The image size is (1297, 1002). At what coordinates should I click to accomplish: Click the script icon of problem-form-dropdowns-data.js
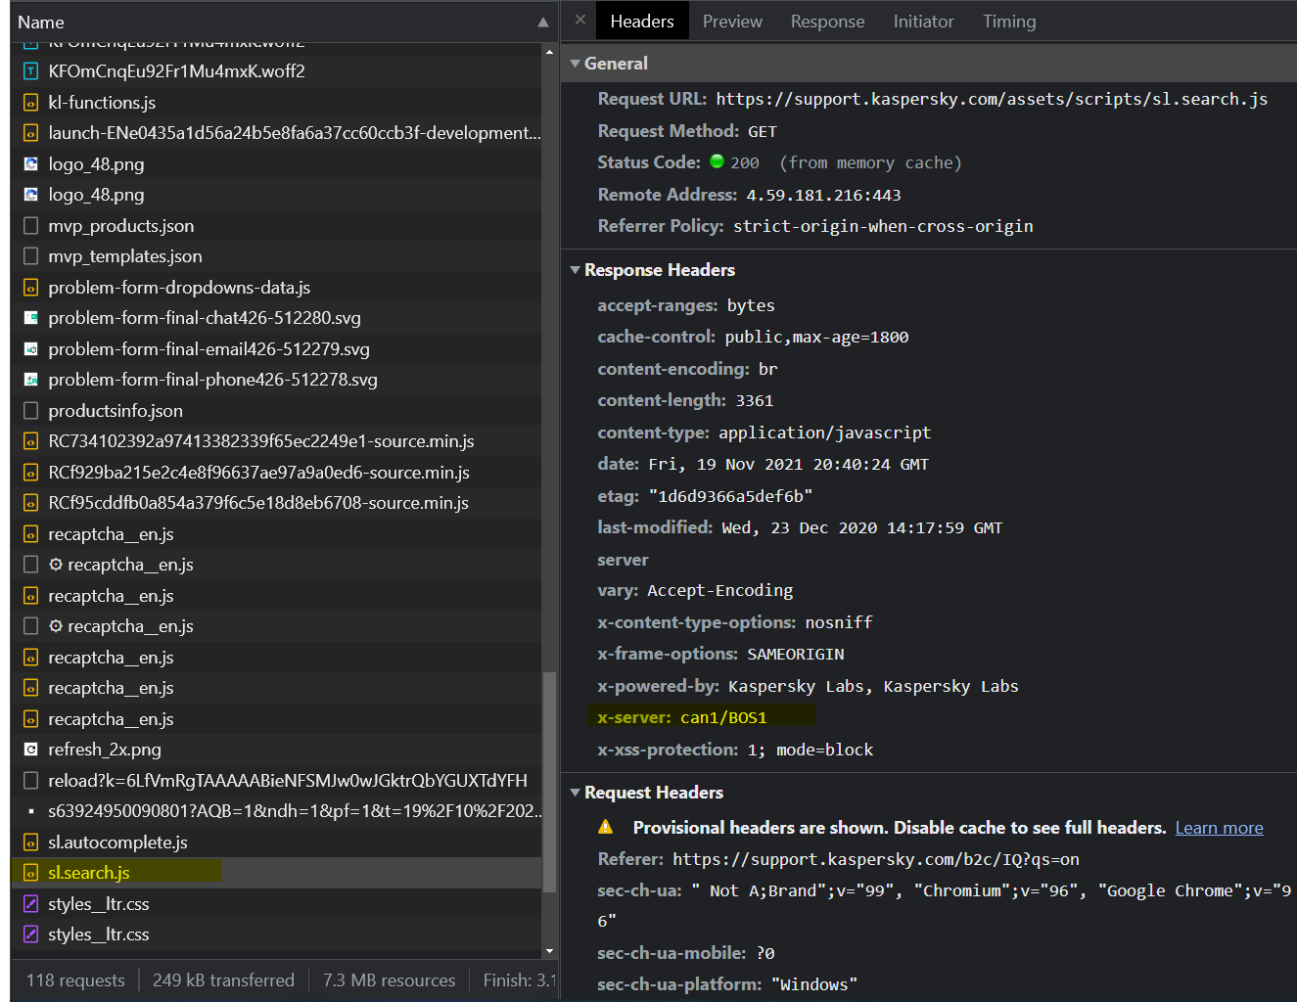[x=30, y=288]
